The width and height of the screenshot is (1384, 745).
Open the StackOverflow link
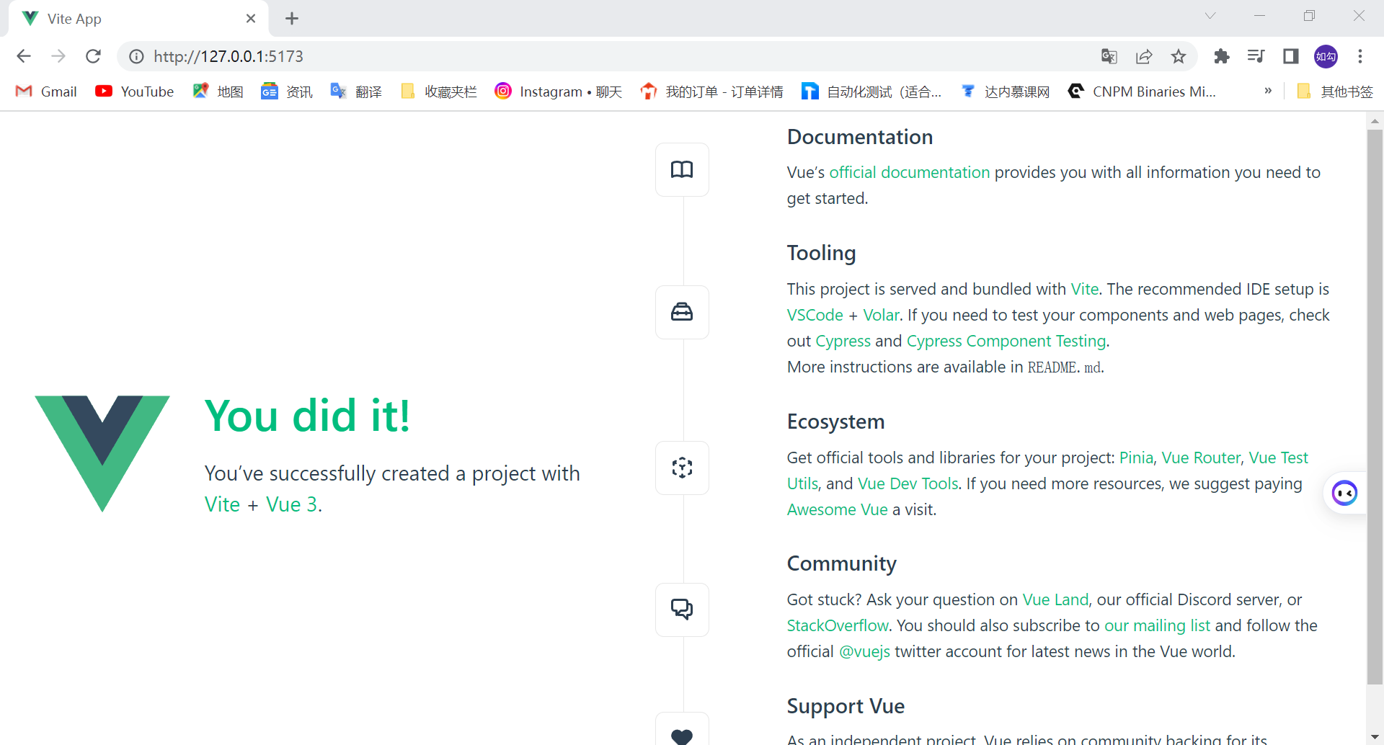tap(838, 625)
